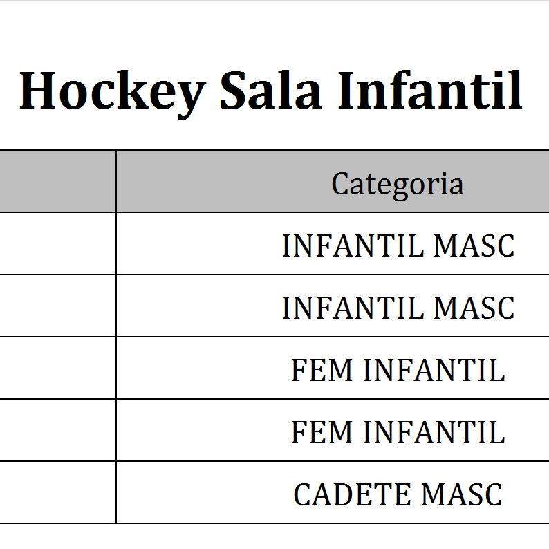Click empty cell left of second INFANTIL MASC
This screenshot has height=549, width=549.
(57, 306)
